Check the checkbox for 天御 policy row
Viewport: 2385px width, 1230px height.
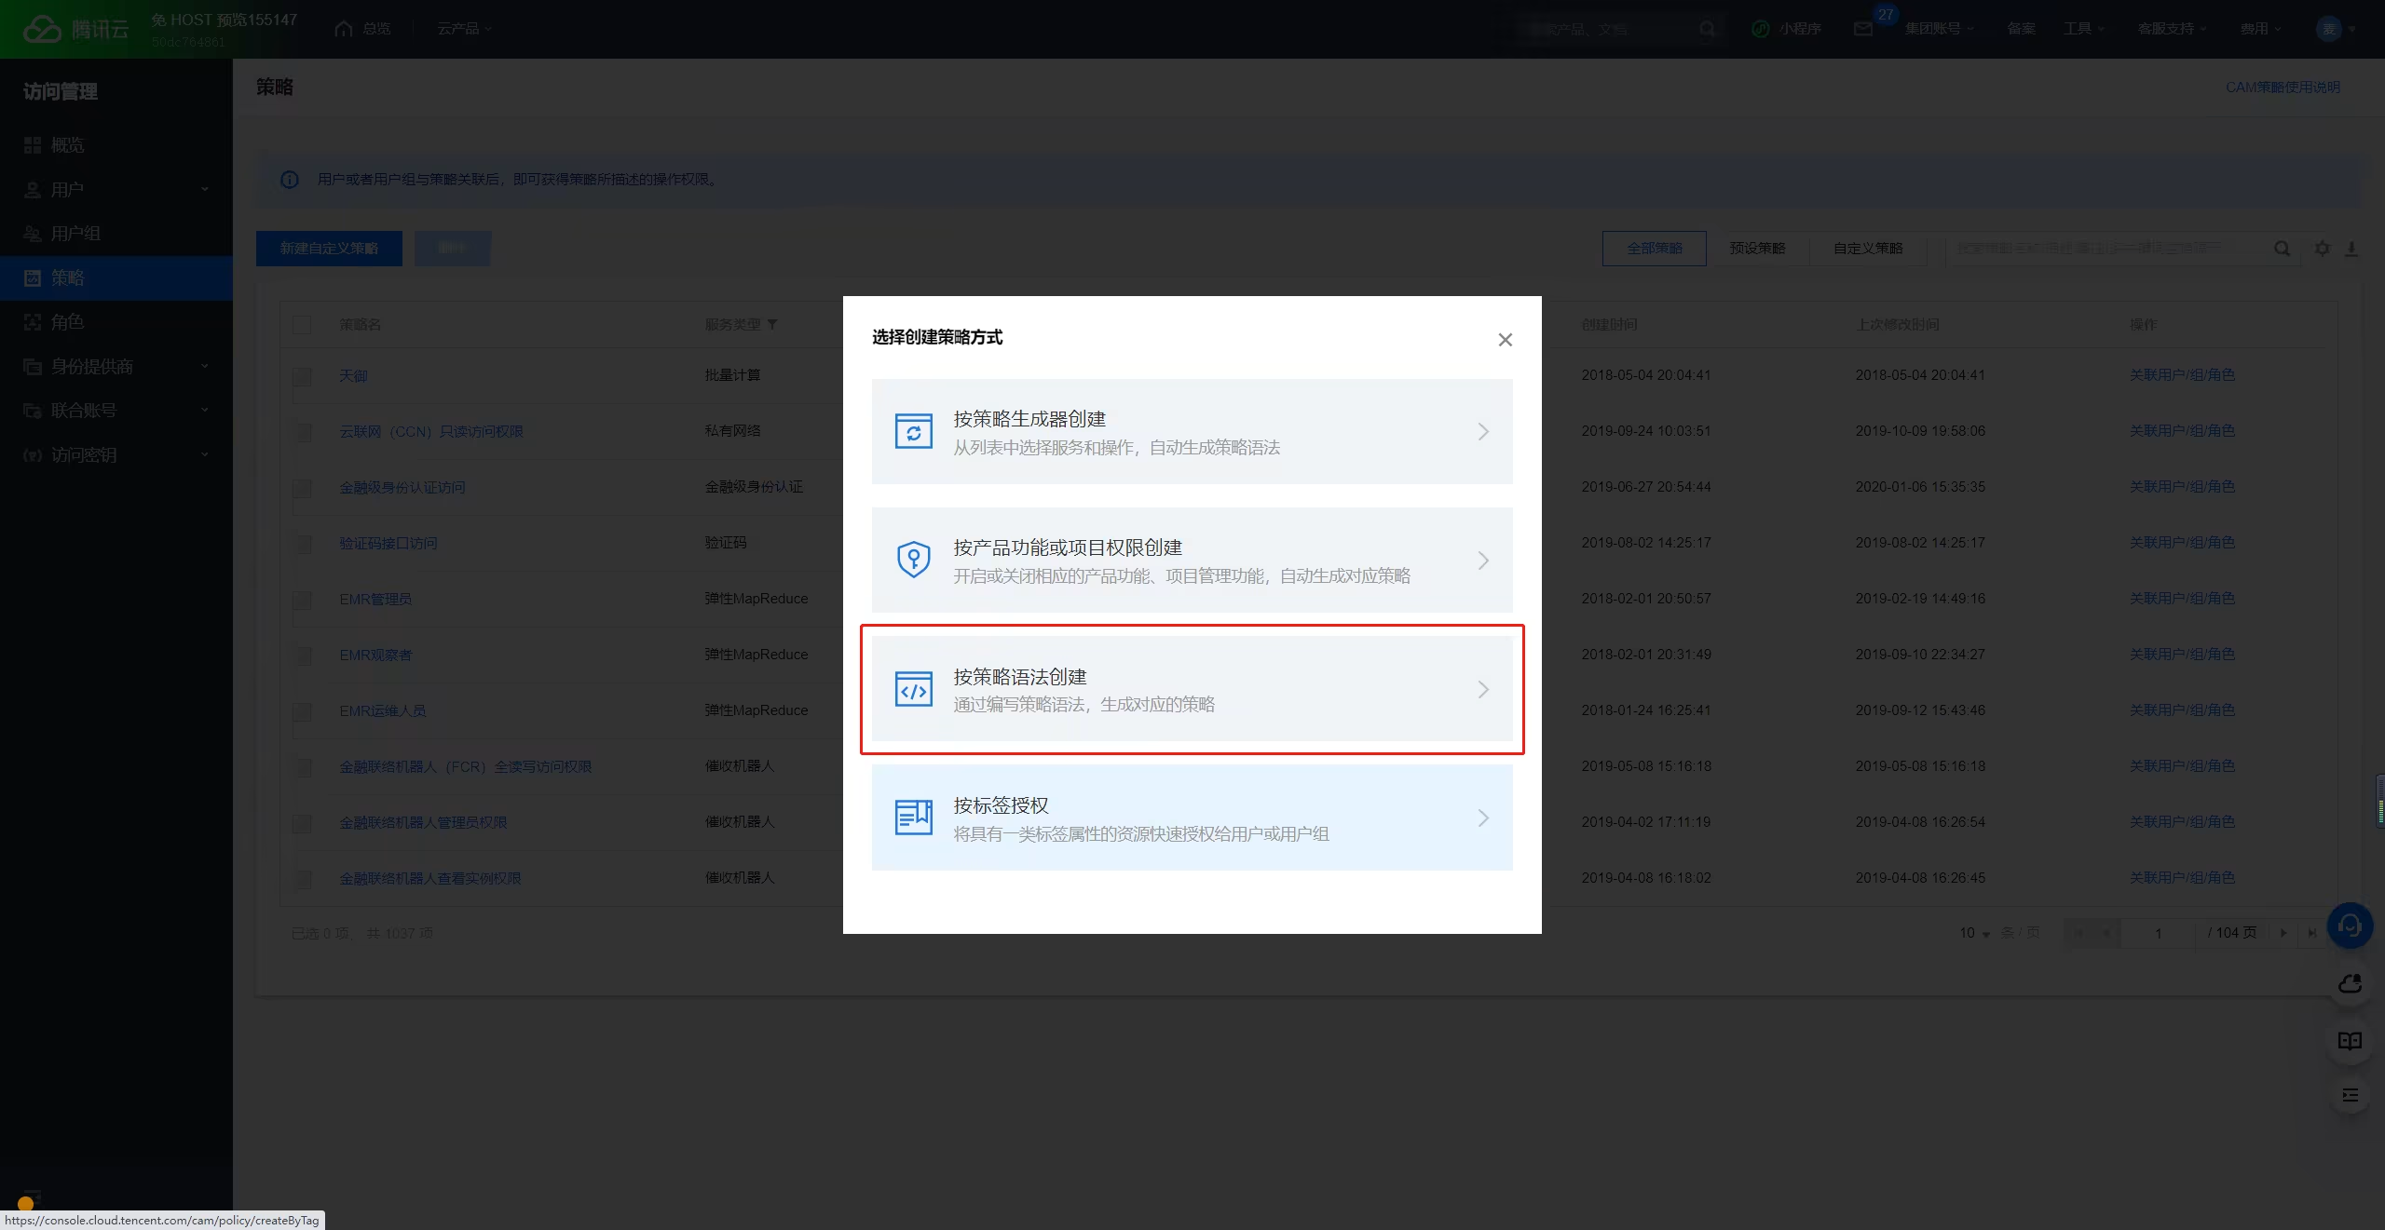point(302,376)
